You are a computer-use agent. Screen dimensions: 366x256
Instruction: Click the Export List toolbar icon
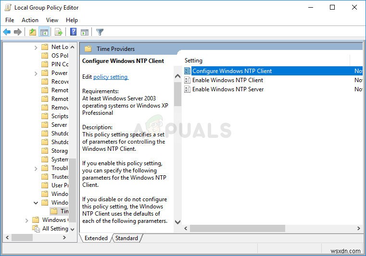point(58,32)
